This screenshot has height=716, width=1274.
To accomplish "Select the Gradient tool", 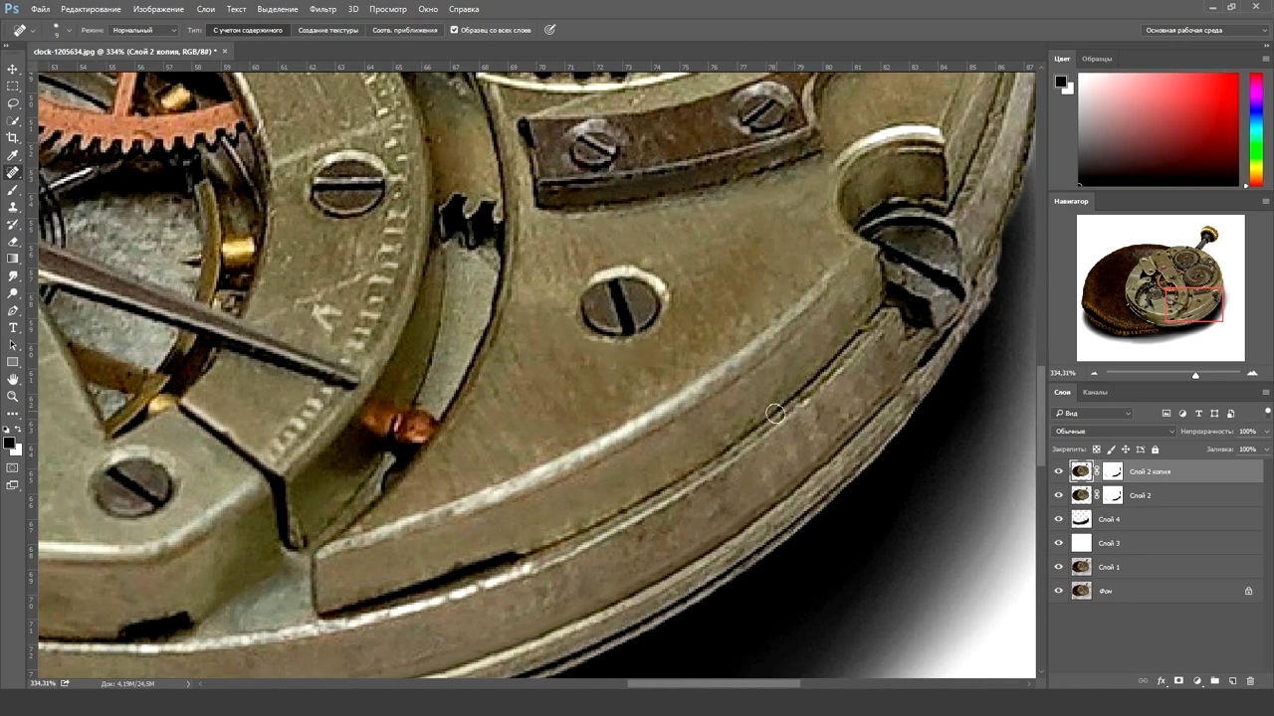I will (x=13, y=259).
